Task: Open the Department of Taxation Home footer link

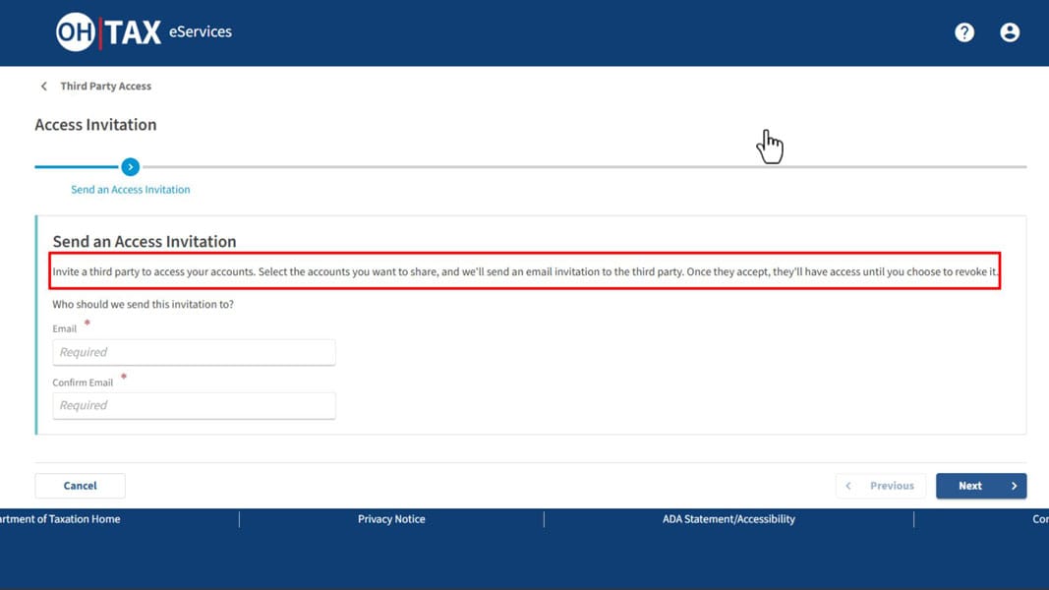Action: click(61, 519)
